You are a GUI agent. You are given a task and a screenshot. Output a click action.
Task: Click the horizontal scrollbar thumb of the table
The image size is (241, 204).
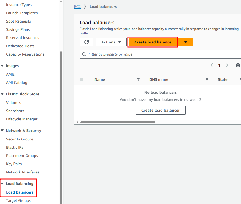(x=118, y=122)
